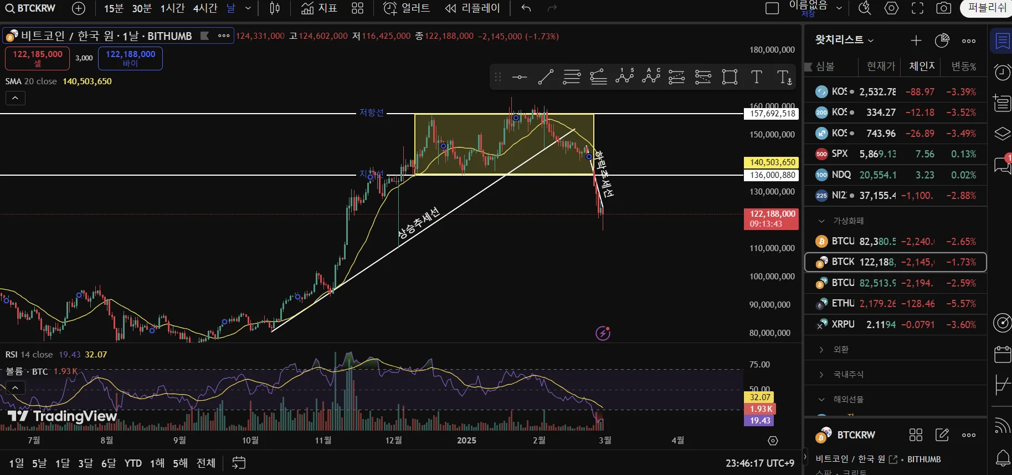Select the YTD date range
Viewport: 1012px width, 475px height.
[133, 463]
